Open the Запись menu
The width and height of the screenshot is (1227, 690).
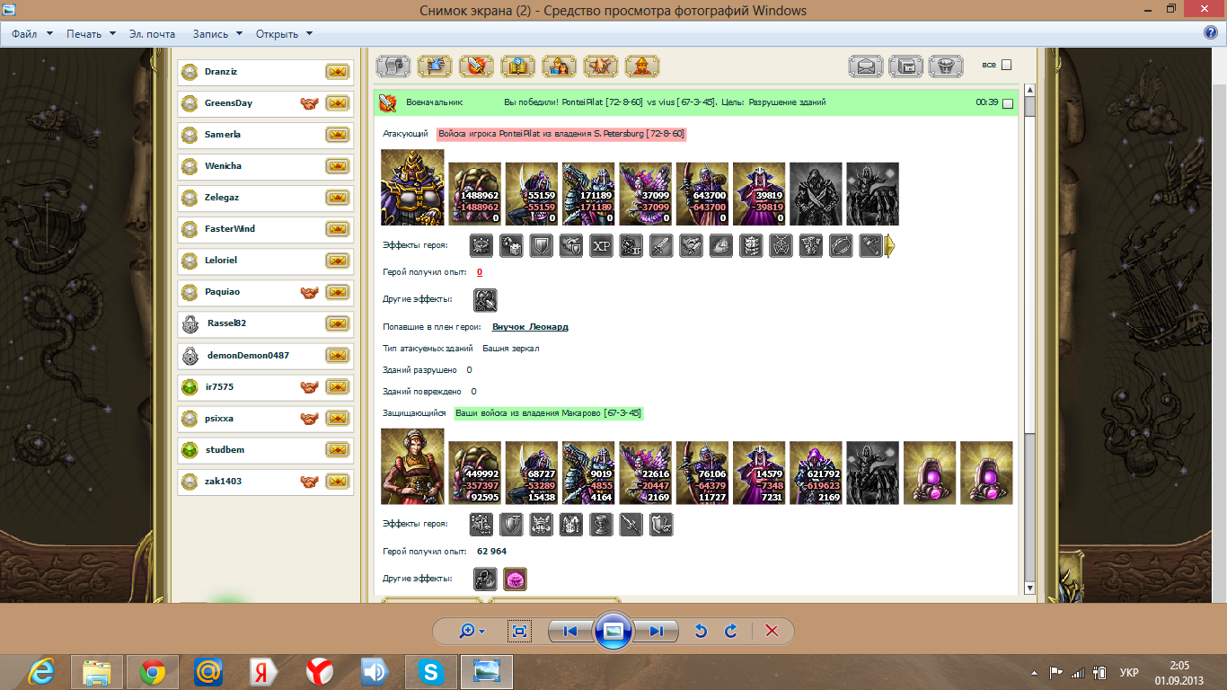[x=216, y=34]
